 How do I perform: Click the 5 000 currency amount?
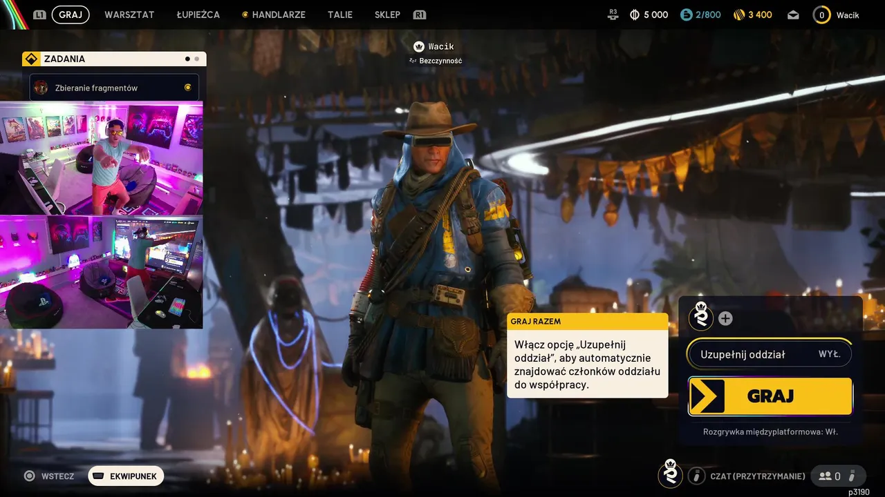pos(656,14)
